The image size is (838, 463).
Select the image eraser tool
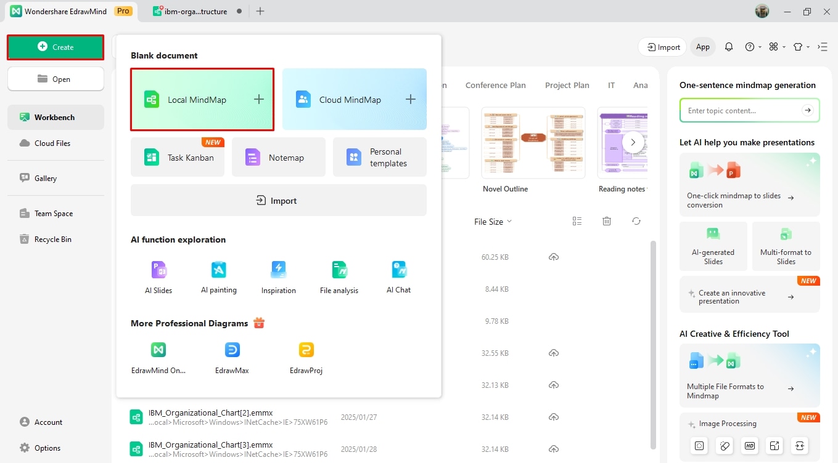click(x=725, y=446)
